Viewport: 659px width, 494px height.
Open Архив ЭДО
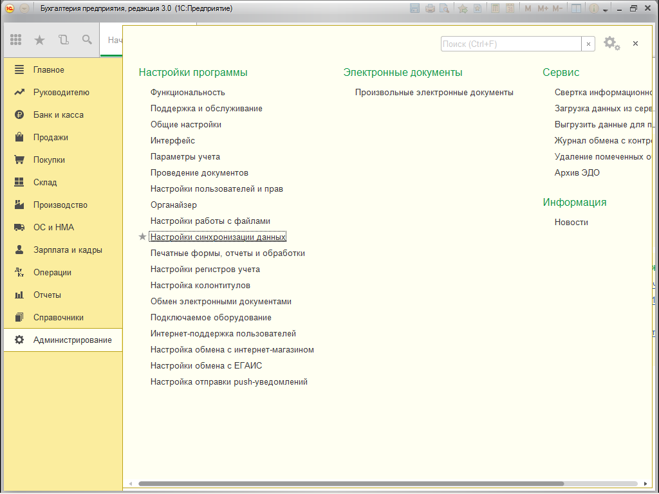(x=577, y=172)
